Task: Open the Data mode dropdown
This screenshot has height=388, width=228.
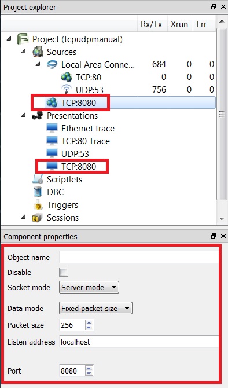Action: point(95,308)
